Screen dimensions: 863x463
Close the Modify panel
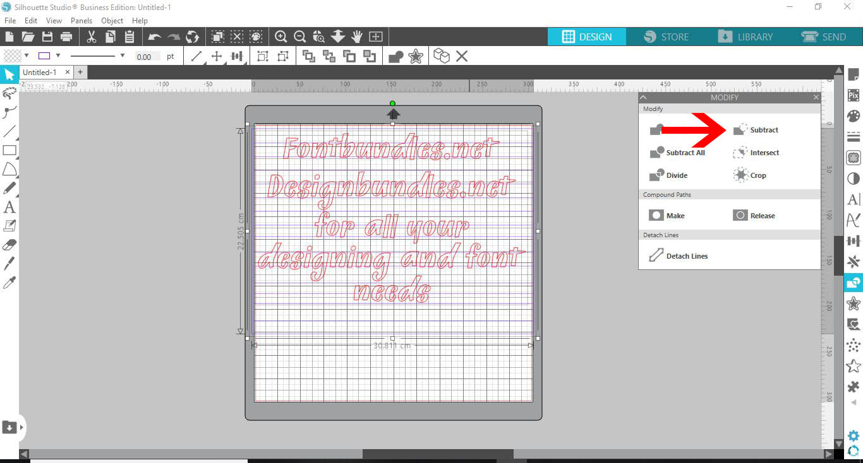click(x=816, y=98)
